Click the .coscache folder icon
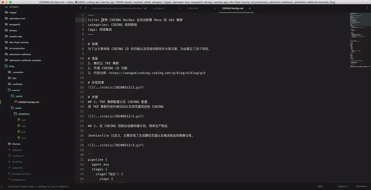The image size is (371, 190). (10, 72)
